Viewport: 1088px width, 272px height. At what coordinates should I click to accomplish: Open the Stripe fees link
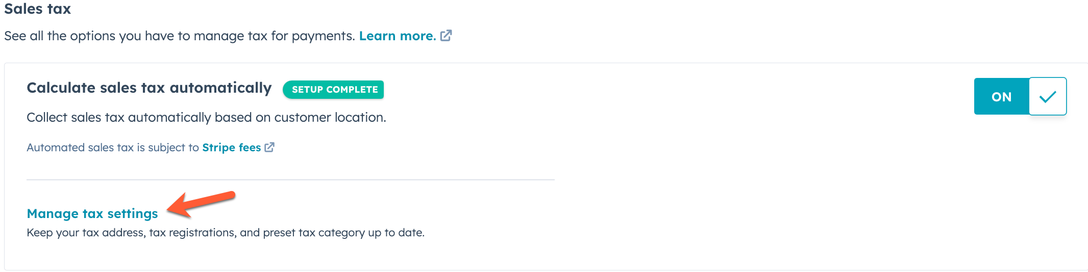click(231, 148)
